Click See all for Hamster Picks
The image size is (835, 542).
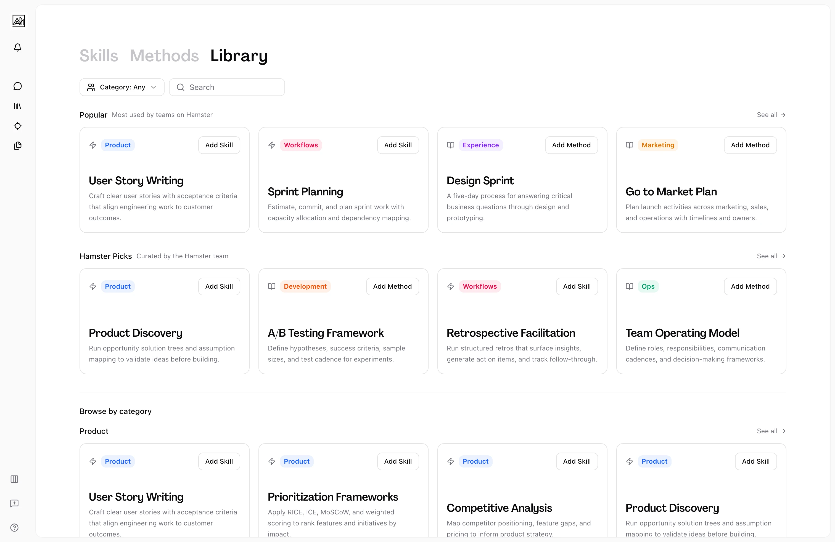[x=771, y=256]
